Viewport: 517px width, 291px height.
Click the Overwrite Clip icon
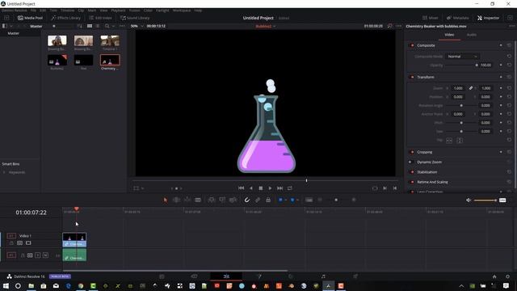tap(222, 200)
